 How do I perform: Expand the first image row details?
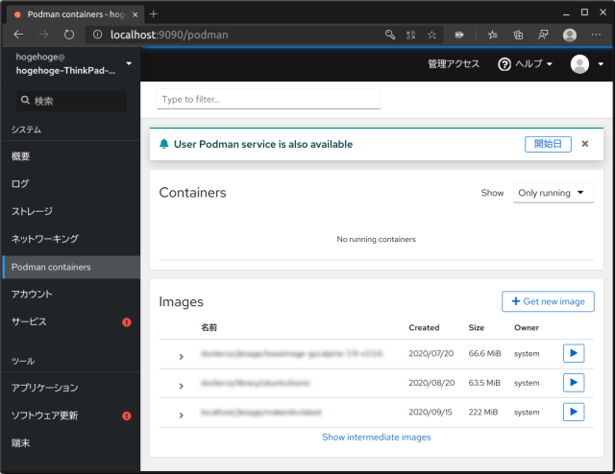tap(181, 357)
